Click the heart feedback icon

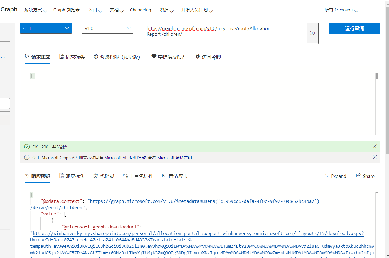click(x=154, y=56)
